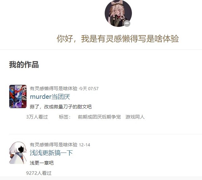Click the 今天 07:57 timestamp
This screenshot has height=180, width=202.
coord(89,89)
